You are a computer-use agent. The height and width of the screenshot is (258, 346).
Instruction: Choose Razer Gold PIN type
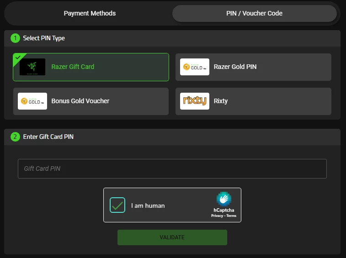point(253,67)
